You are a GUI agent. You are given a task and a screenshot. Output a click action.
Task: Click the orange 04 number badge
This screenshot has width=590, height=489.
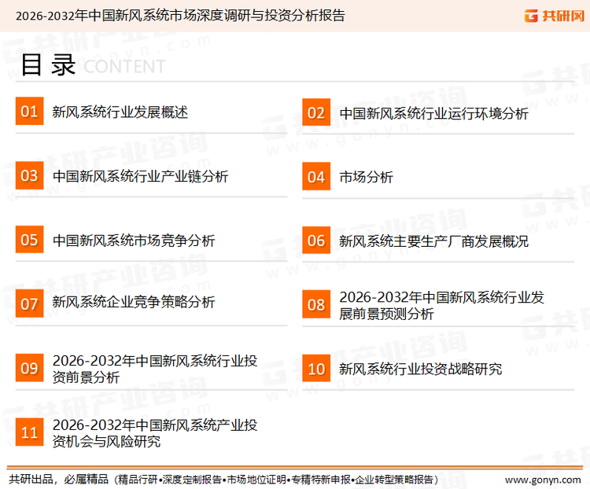click(x=316, y=176)
